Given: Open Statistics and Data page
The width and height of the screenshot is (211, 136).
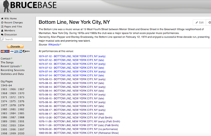Looking at the screenshot, I should (x=12, y=74).
